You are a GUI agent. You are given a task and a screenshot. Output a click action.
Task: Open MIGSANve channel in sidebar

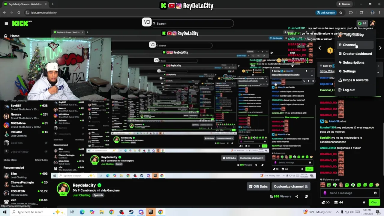tap(25, 125)
